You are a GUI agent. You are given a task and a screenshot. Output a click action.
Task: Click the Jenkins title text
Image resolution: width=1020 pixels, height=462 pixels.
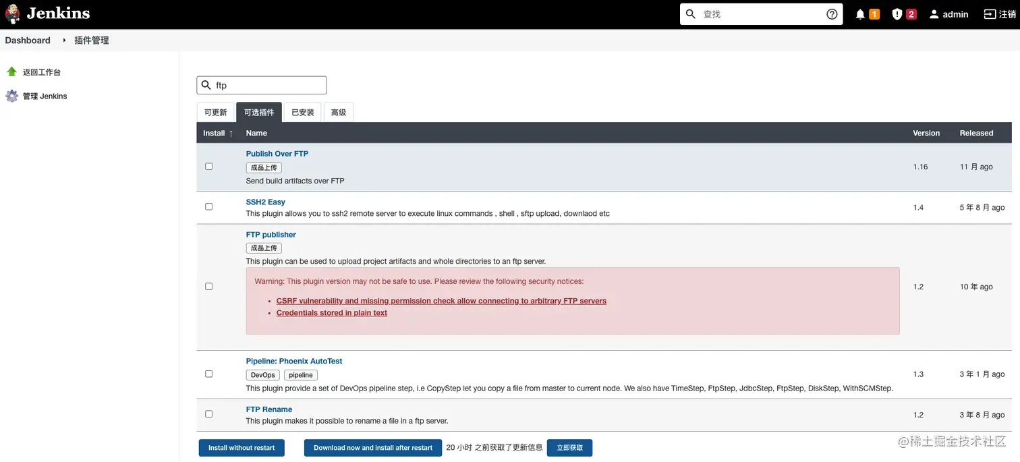(58, 13)
